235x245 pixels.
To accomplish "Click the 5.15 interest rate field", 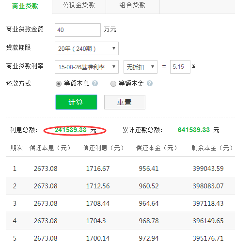I will tap(180, 67).
